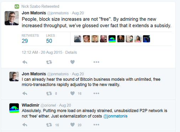Open more options on Wladimir's tweet

pyautogui.click(x=96, y=125)
